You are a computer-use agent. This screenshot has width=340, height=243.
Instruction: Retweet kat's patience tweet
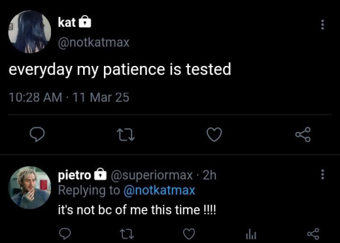click(x=125, y=135)
